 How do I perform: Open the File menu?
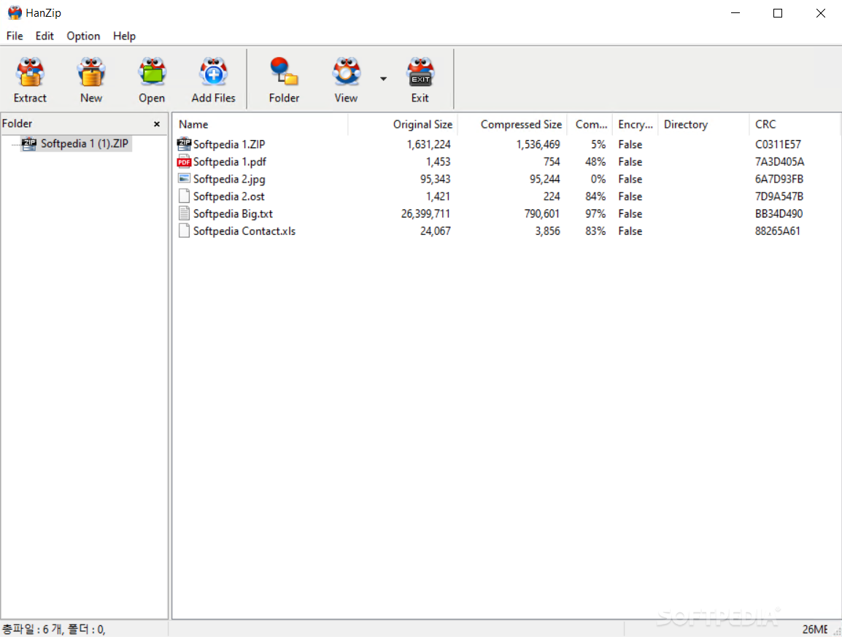[x=15, y=36]
